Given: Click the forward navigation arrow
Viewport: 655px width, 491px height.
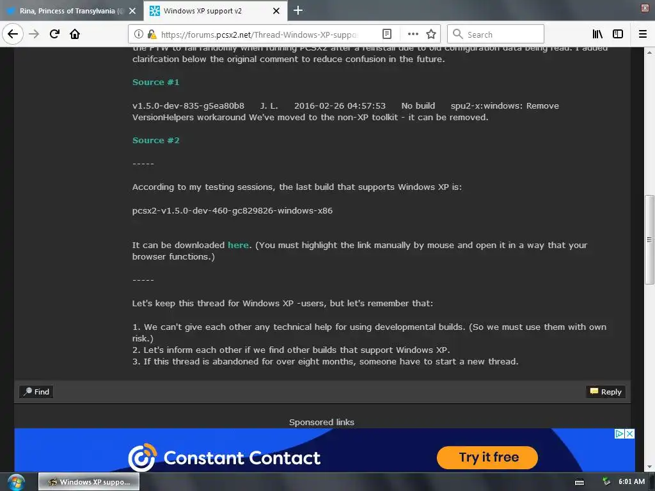Looking at the screenshot, I should [x=34, y=34].
